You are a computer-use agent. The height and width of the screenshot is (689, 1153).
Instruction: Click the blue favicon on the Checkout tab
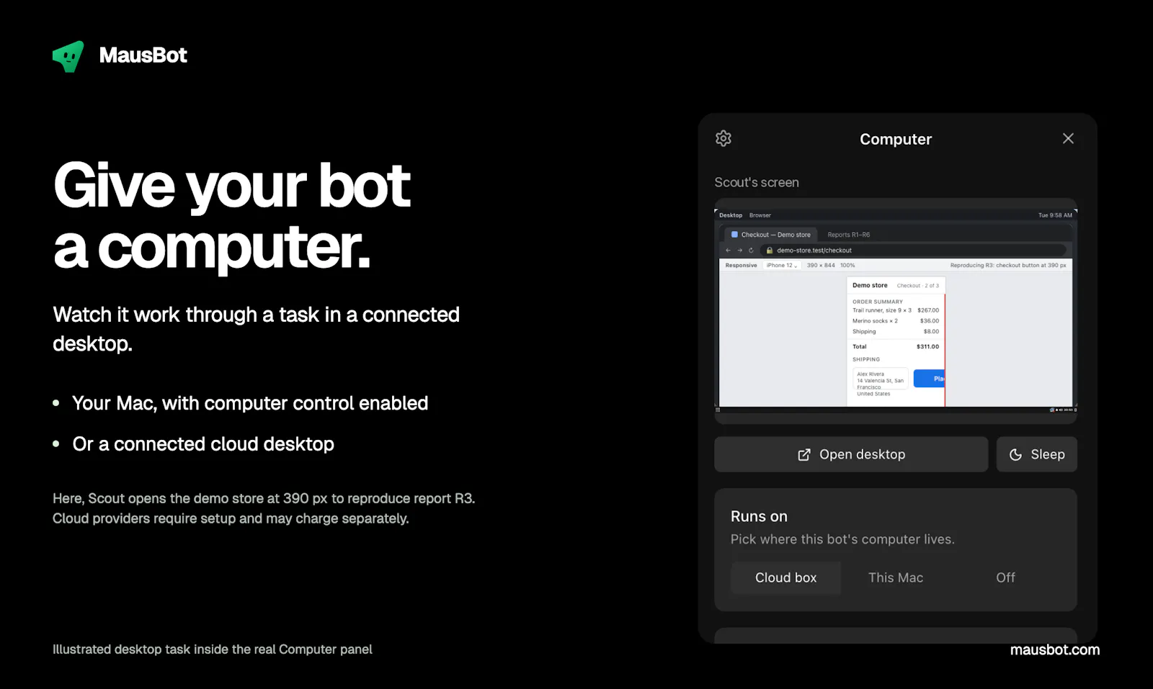734,235
